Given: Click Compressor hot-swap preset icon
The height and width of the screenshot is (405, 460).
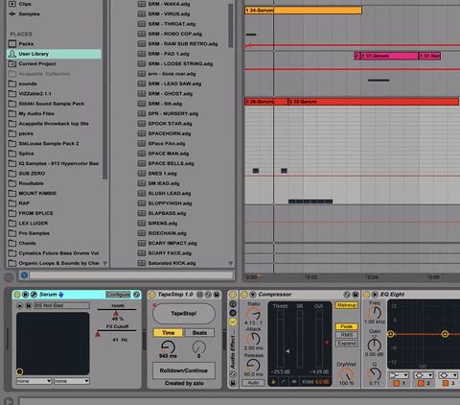Looking at the screenshot, I should coord(347,295).
